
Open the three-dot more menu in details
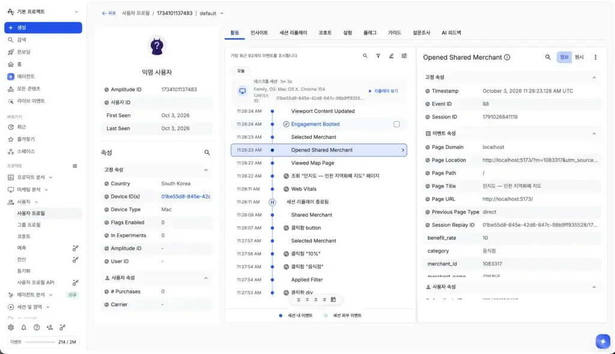click(x=595, y=57)
